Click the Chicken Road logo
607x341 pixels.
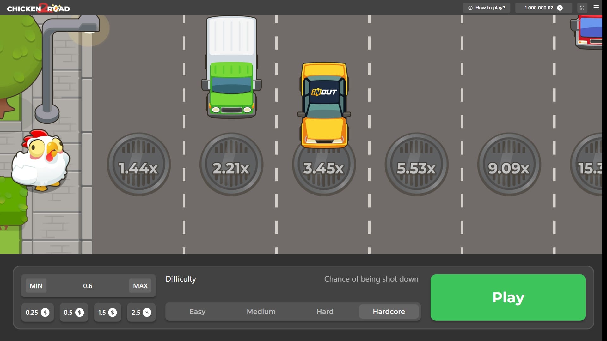click(39, 8)
